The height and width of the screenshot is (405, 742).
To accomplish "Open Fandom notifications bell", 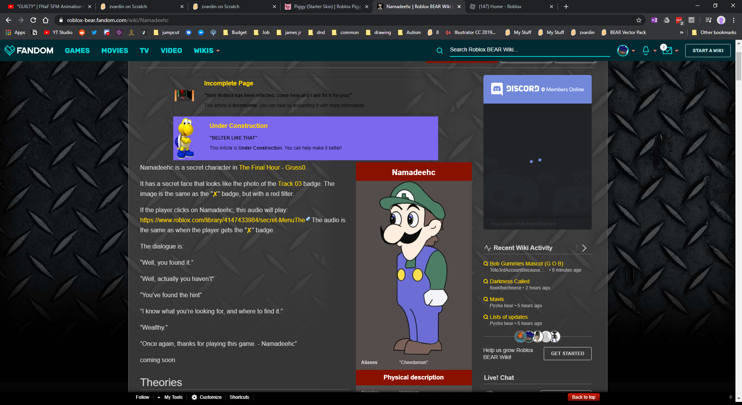I will point(646,50).
